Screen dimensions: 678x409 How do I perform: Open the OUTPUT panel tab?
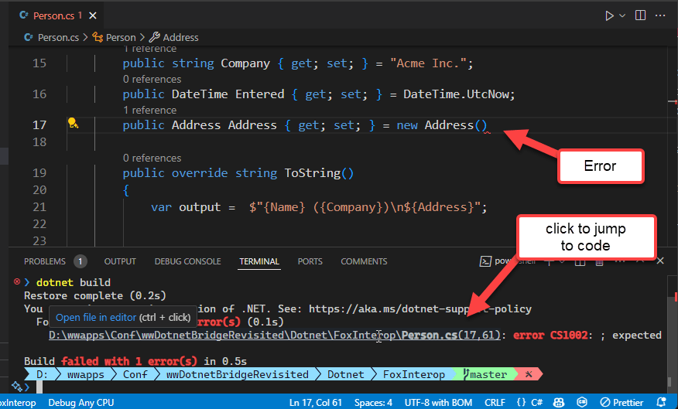click(x=120, y=261)
